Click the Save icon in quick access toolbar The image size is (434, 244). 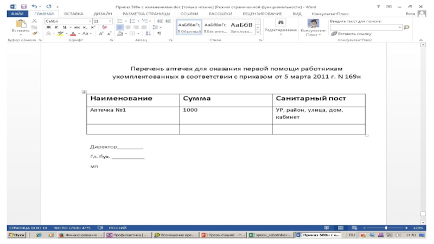(23, 6)
